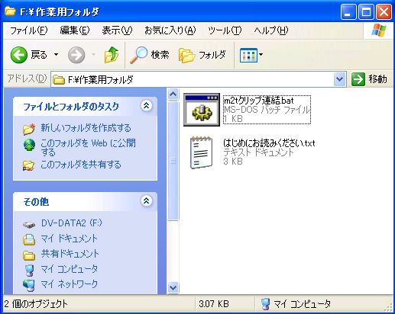The width and height of the screenshot is (395, 314).
Task: Open the DV-DATA2 (F:) drive link
Action: (71, 223)
